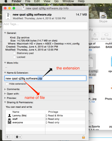
Task: Click the title bar document proxy icon
Action: click(x=23, y=8)
